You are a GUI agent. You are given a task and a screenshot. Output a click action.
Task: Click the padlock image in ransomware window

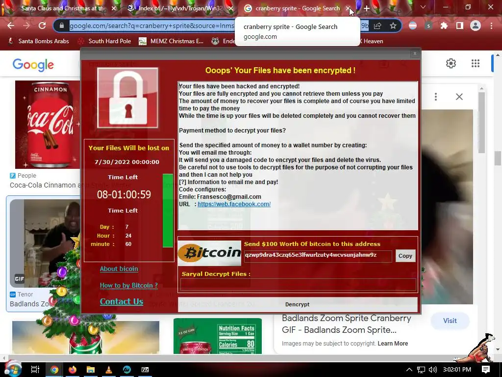[128, 98]
